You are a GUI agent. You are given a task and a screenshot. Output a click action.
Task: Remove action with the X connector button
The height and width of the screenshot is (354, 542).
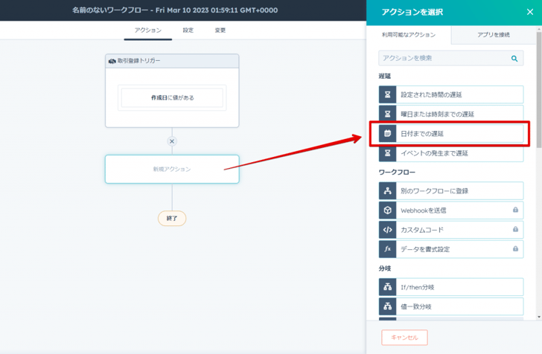(x=172, y=141)
